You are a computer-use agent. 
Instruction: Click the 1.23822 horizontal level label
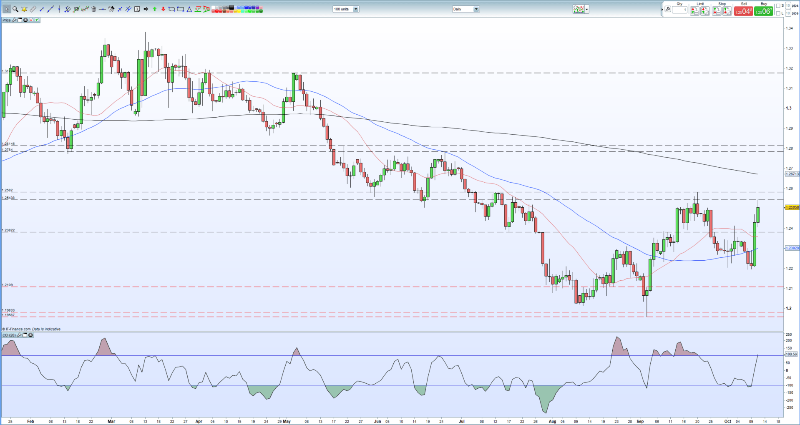(x=8, y=230)
